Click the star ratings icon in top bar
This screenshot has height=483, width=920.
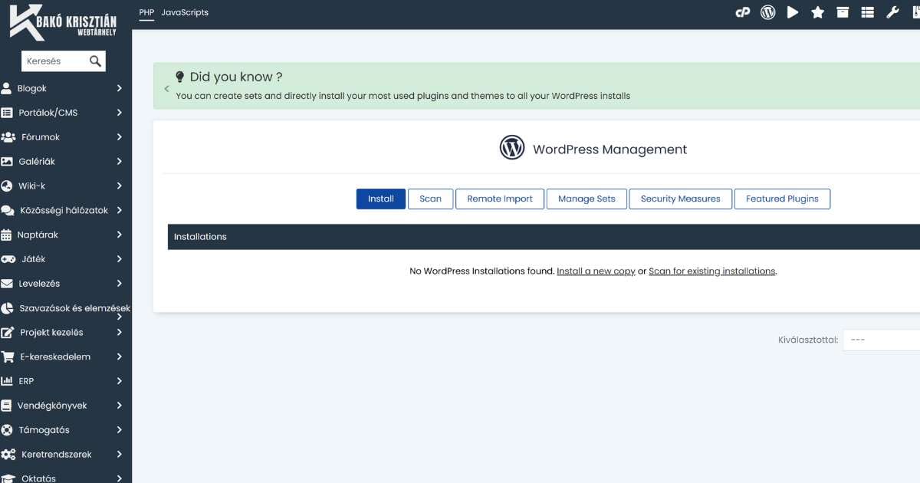817,12
